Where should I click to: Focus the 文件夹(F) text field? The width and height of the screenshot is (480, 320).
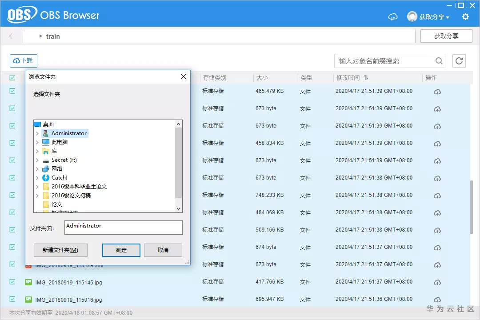pyautogui.click(x=124, y=228)
